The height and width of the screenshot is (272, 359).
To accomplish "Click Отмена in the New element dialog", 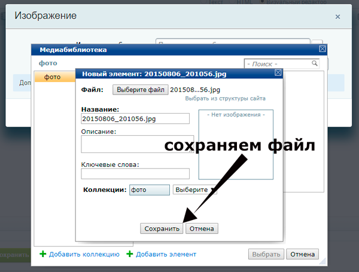I will [202, 228].
